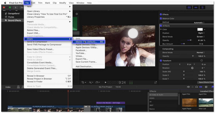Open the Position Right dropdown
Screen dimensions: 215x113
click(201, 33)
